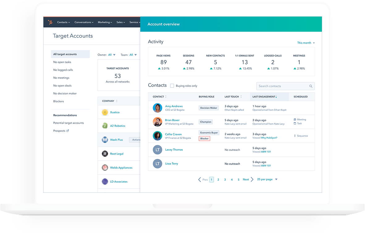Click the HubSpot sprocket logo
This screenshot has height=233, width=365.
(x=50, y=22)
